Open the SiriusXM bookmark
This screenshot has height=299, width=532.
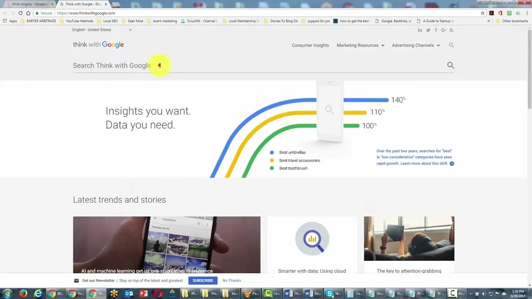[x=199, y=21]
